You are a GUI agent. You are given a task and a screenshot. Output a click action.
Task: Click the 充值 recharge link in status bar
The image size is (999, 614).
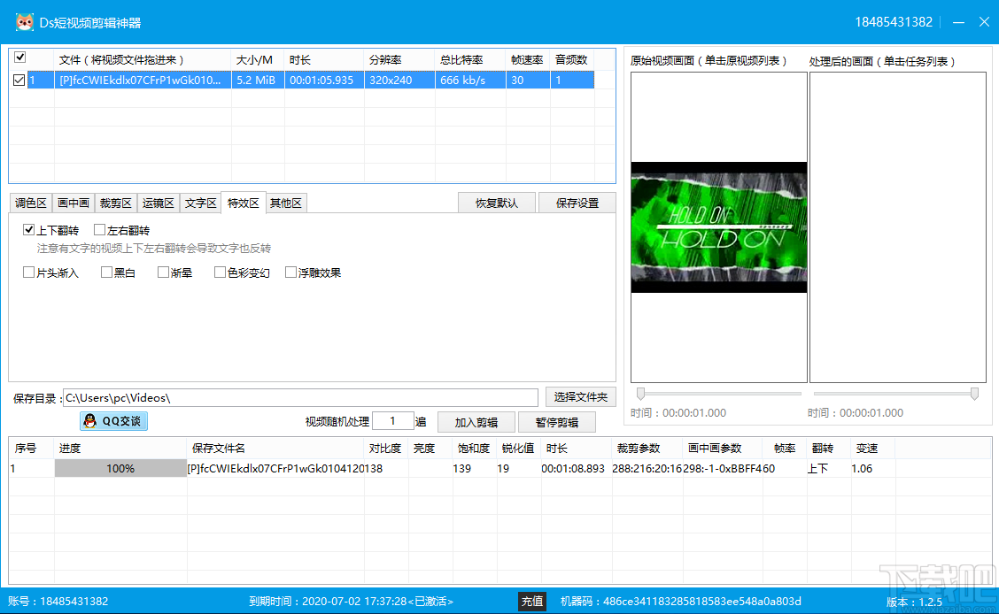point(532,600)
